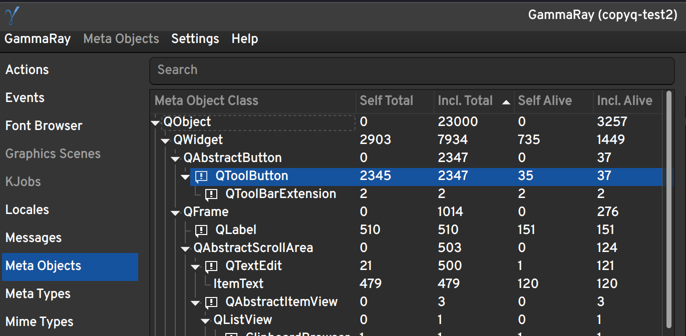
Task: Open the Font Browser tool
Action: tap(70, 125)
